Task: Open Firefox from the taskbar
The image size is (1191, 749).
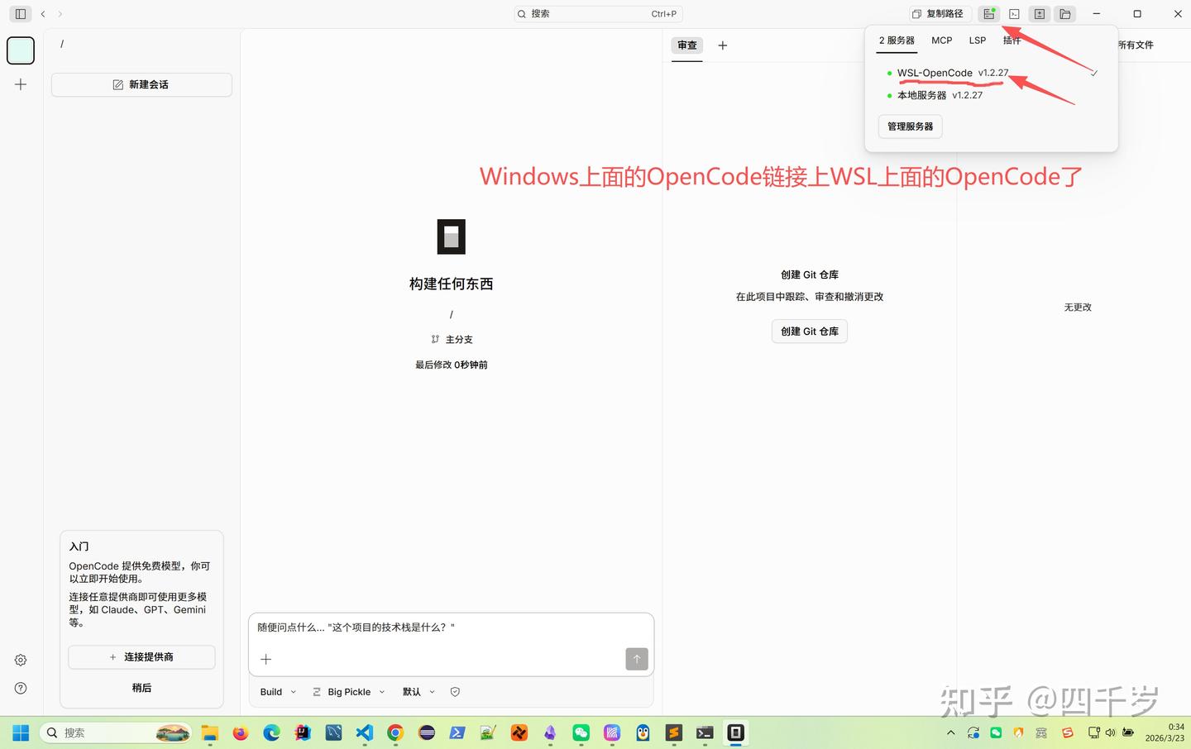Action: point(241,732)
